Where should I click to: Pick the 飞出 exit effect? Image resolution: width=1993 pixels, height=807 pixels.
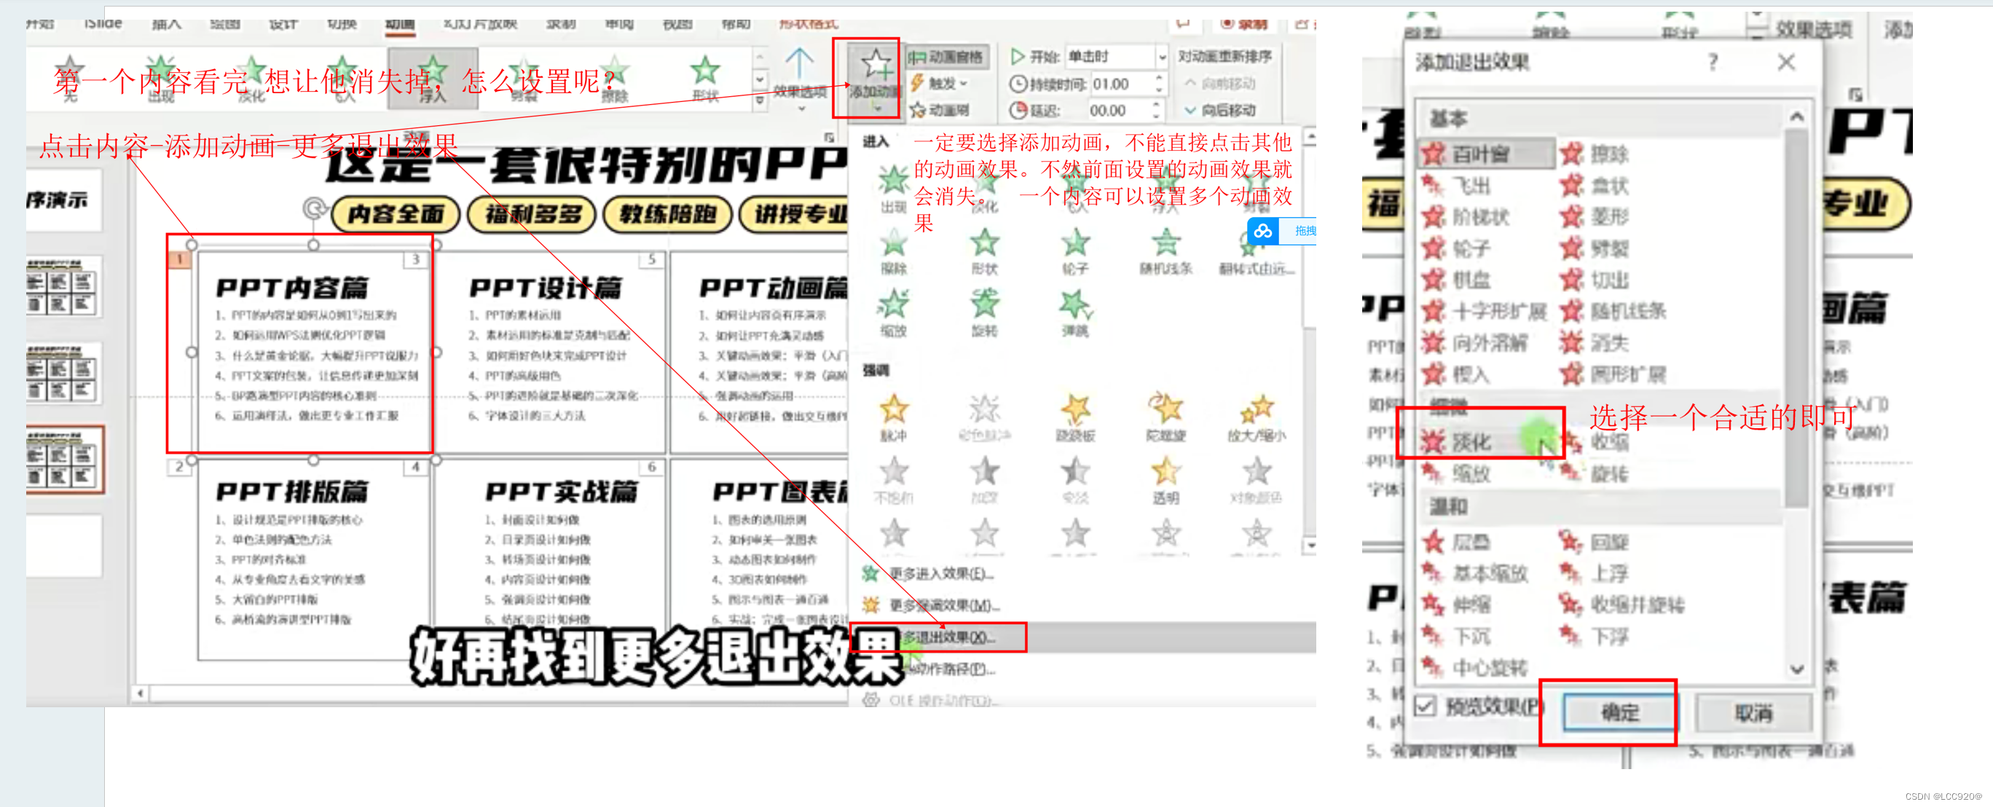point(1470,186)
